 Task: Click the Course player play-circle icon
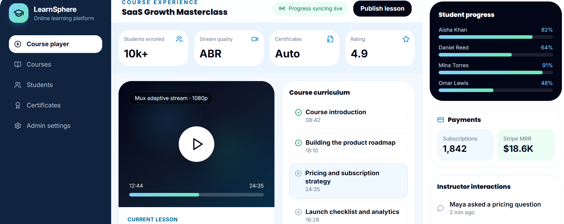point(18,44)
